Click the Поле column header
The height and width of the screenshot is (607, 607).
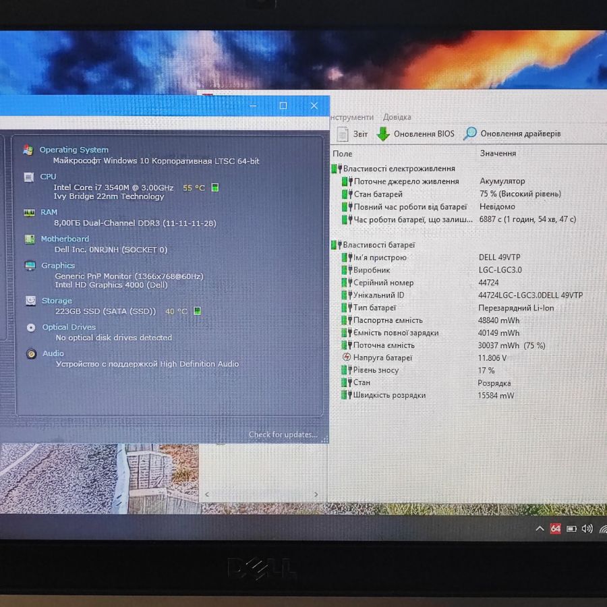click(343, 154)
